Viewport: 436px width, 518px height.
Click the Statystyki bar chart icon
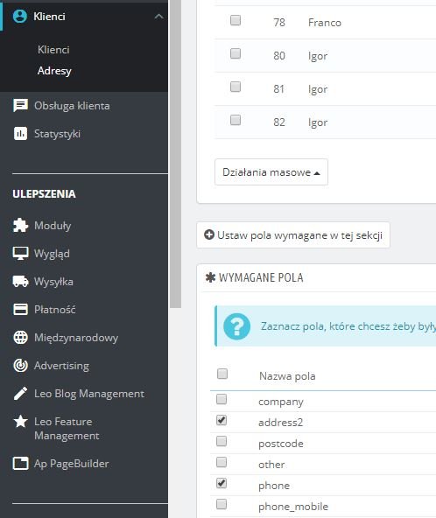pos(20,134)
